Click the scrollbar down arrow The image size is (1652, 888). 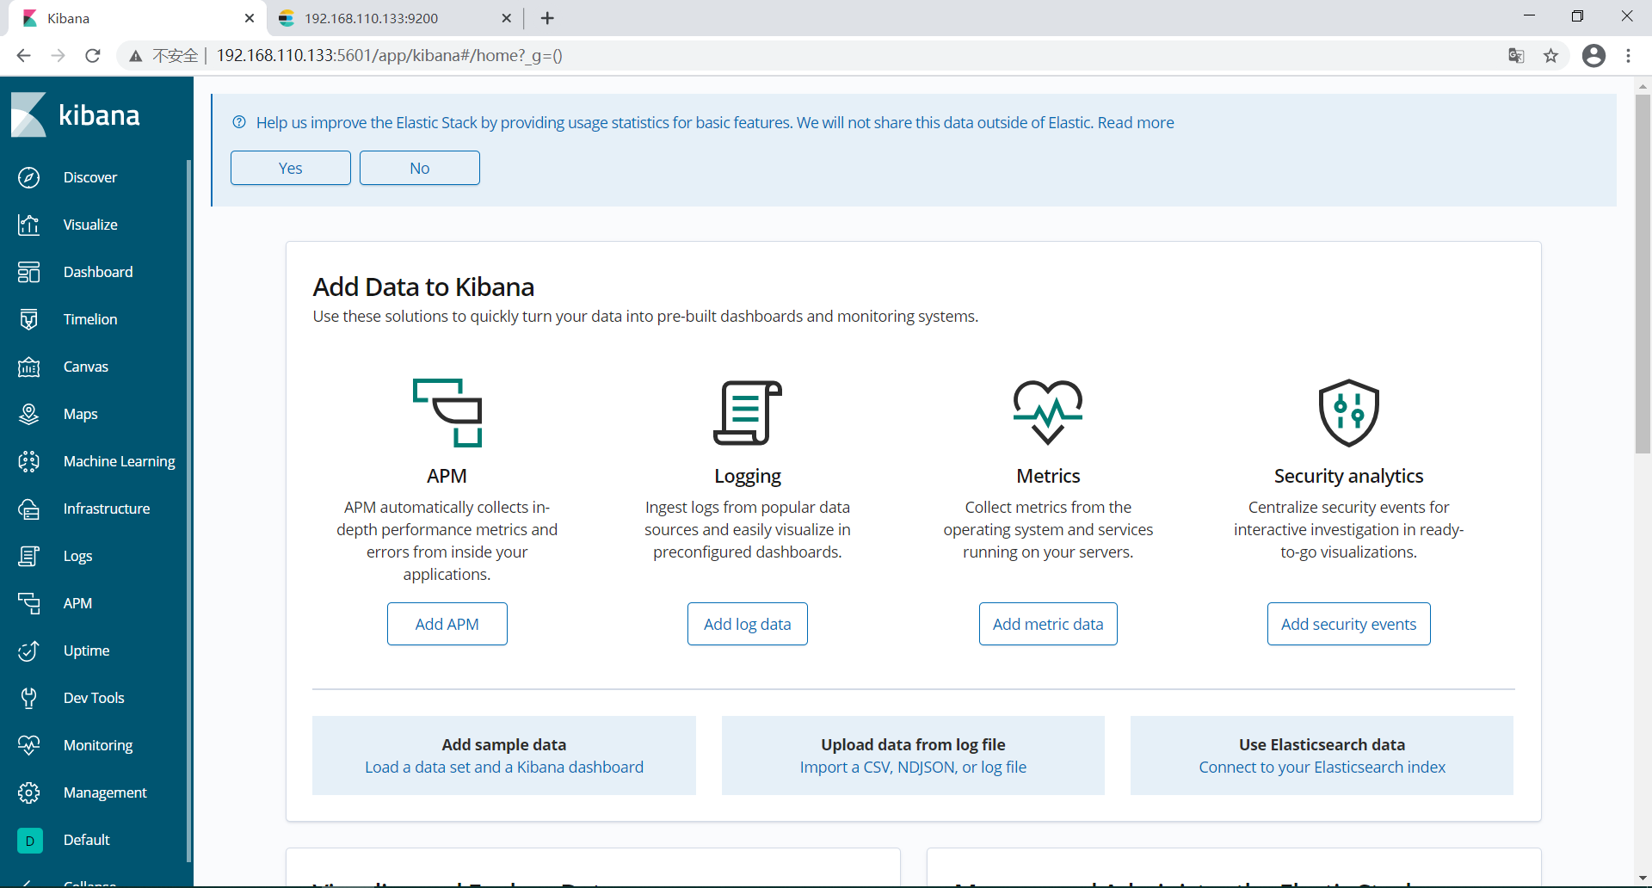[1643, 878]
